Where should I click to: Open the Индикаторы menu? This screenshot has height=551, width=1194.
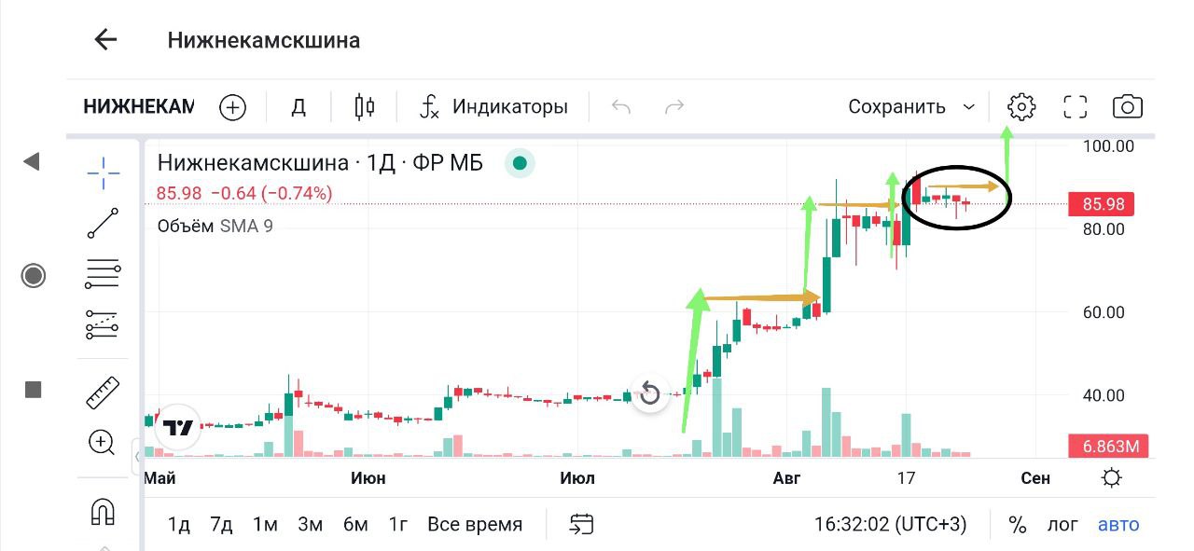[493, 107]
